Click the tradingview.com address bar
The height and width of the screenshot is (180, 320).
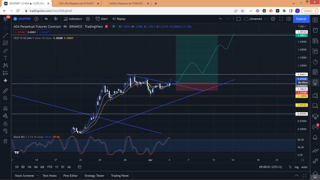coord(128,11)
